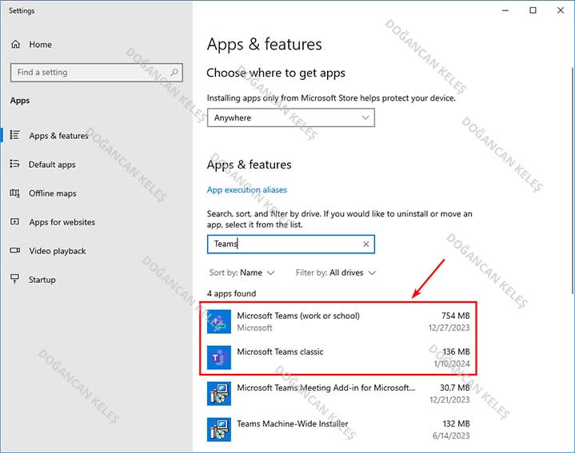575x453 pixels.
Task: Select Microsoft Teams classic entry
Action: (338, 357)
